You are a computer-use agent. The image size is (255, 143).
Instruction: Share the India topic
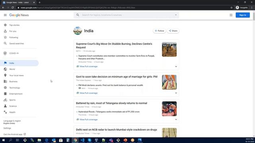173,31
